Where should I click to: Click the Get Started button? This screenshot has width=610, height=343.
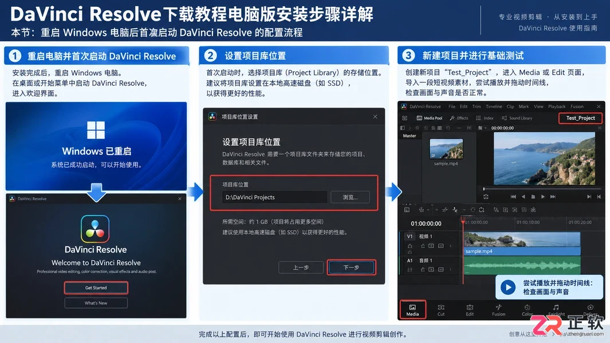[x=96, y=288]
